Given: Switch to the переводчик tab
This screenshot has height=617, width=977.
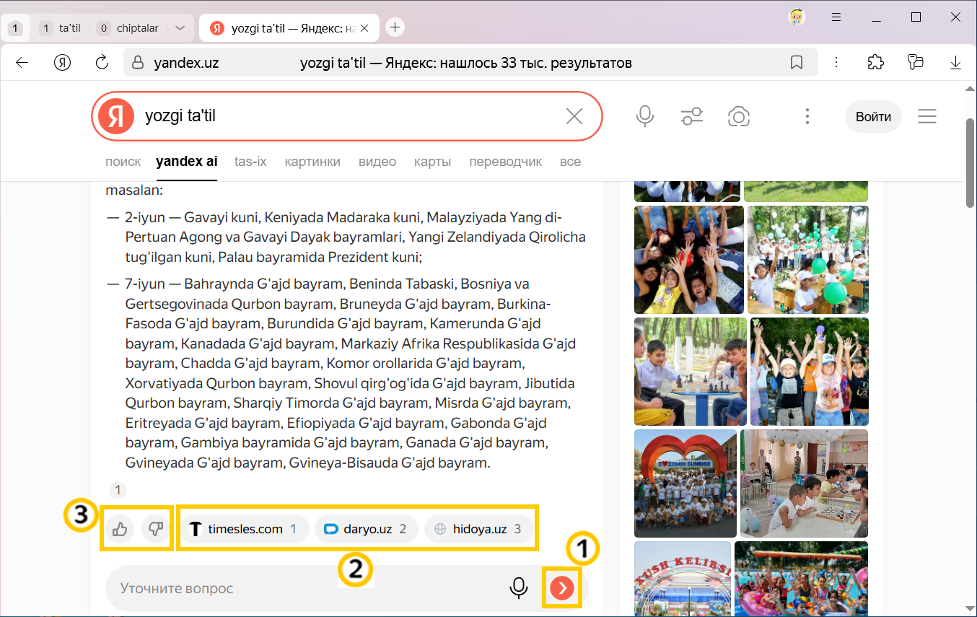Looking at the screenshot, I should 505,162.
